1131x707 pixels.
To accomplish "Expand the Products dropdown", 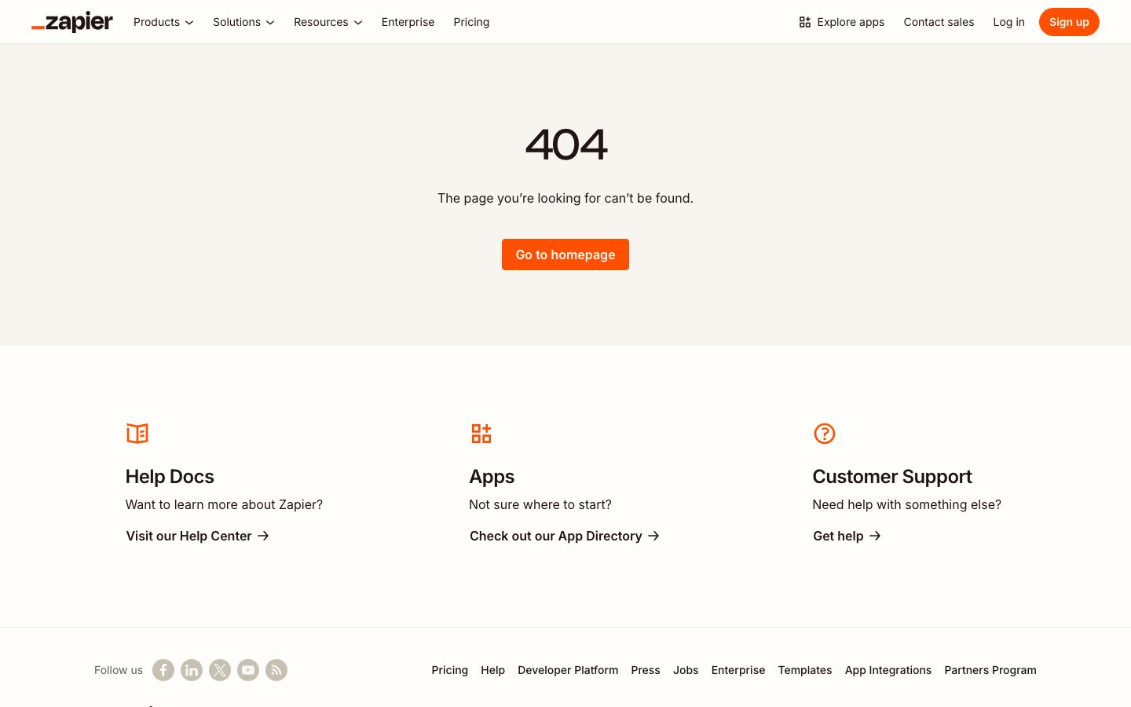I will point(163,22).
